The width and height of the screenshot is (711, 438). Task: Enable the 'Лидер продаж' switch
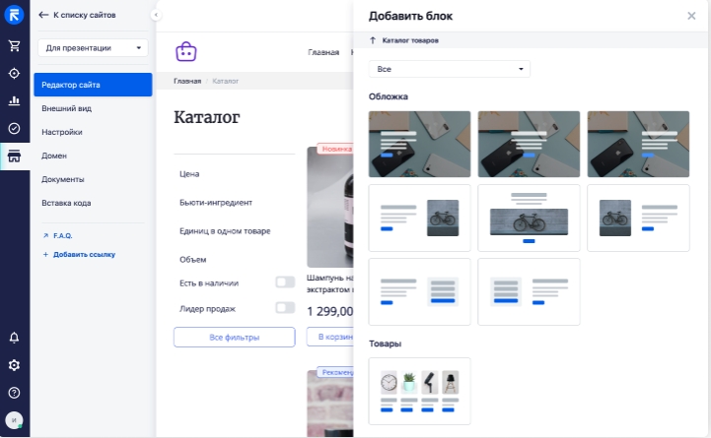point(284,308)
